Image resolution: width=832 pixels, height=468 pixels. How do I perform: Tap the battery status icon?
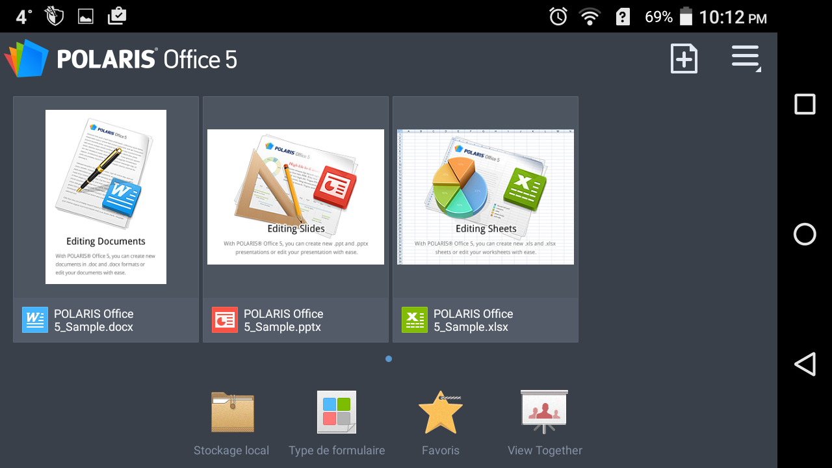pyautogui.click(x=686, y=16)
